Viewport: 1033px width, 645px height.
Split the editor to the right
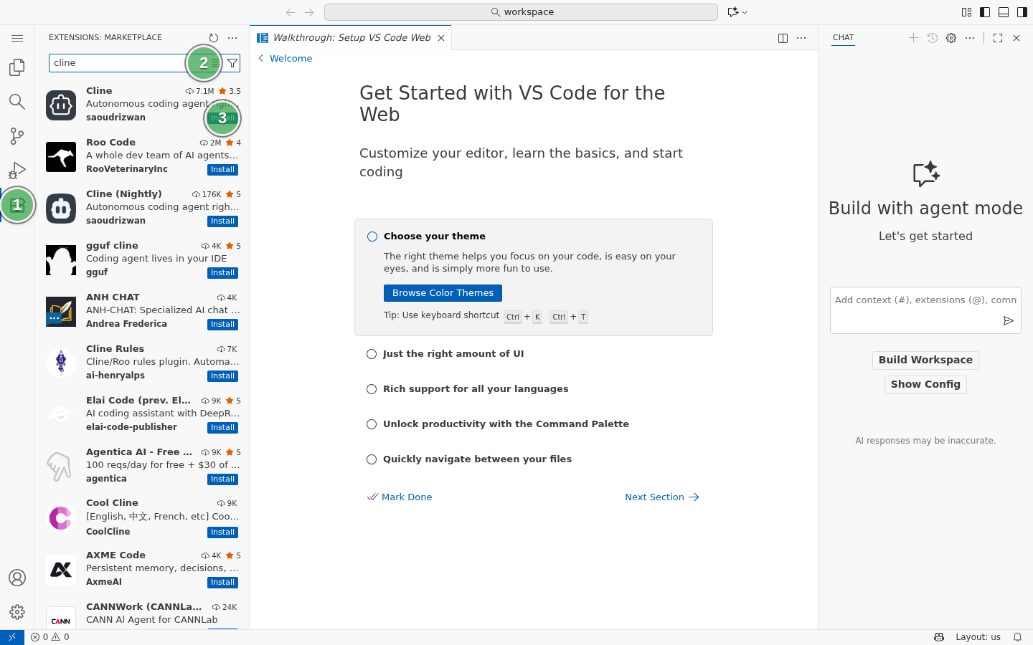(783, 38)
